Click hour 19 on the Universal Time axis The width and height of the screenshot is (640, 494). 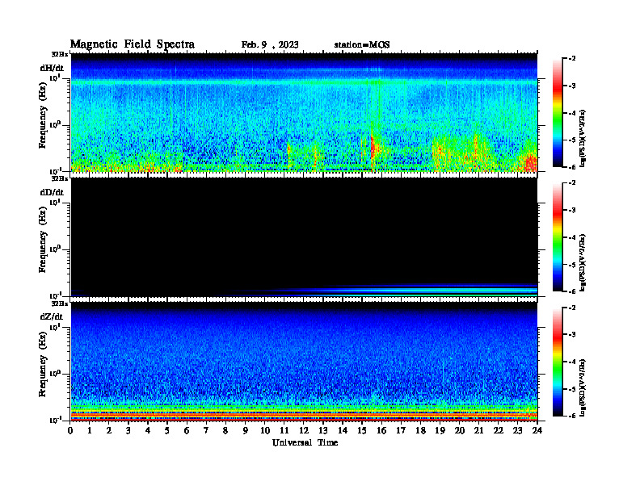440,431
